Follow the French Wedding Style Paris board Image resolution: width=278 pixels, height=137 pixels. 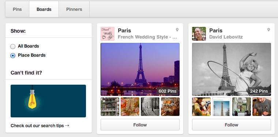click(x=140, y=125)
